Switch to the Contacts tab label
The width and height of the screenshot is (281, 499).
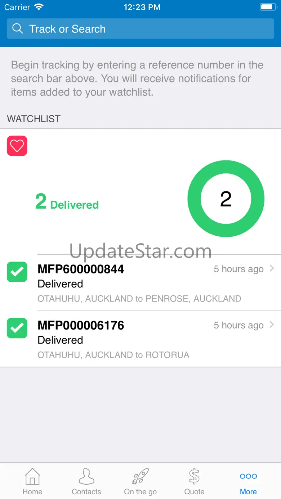pyautogui.click(x=86, y=491)
